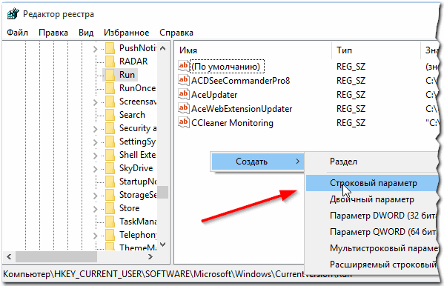This screenshot has width=444, height=286.
Task: Click the RunOnce folder icon
Action: [x=110, y=88]
